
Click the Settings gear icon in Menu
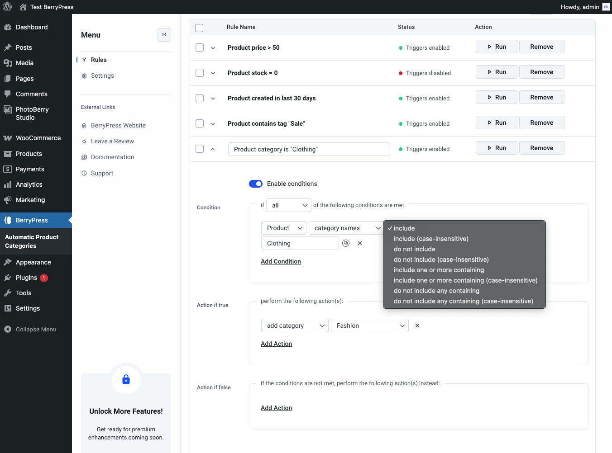tap(84, 76)
